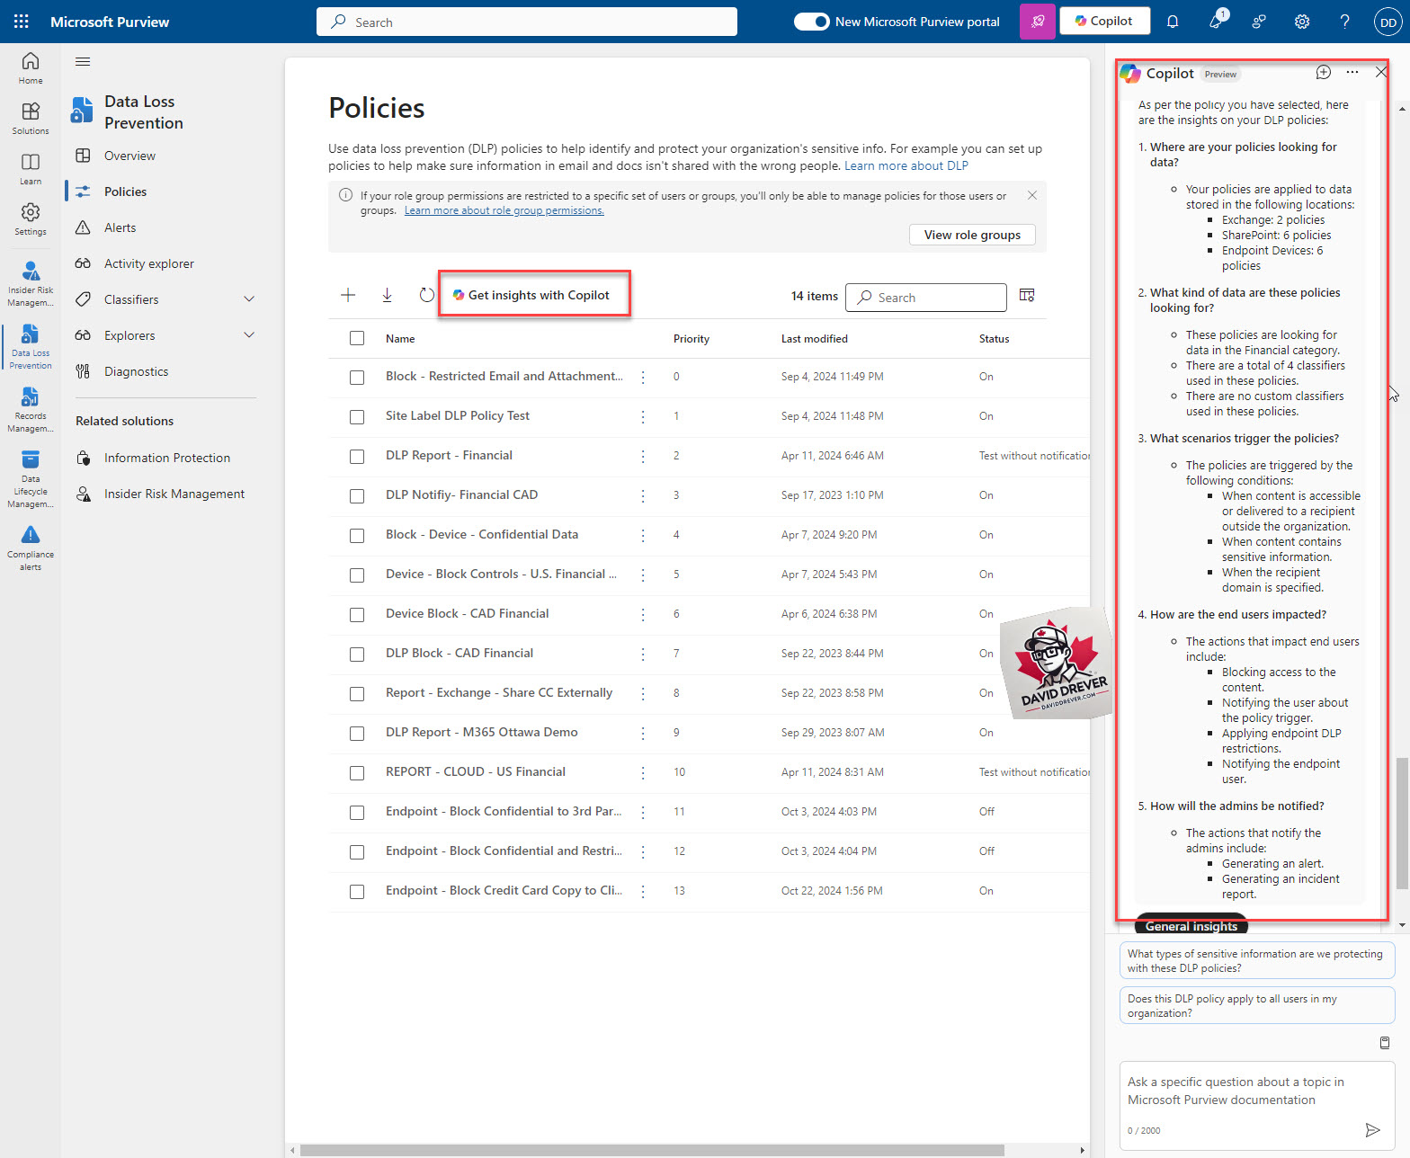Open the settings gear in header
The image size is (1410, 1158).
pos(1302,22)
